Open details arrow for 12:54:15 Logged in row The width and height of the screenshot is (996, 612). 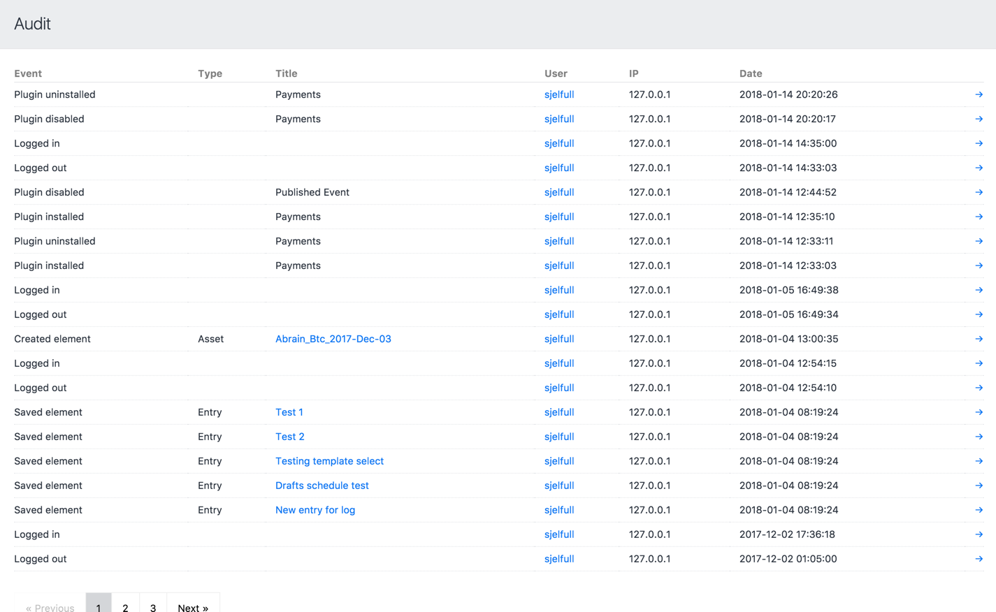tap(979, 363)
